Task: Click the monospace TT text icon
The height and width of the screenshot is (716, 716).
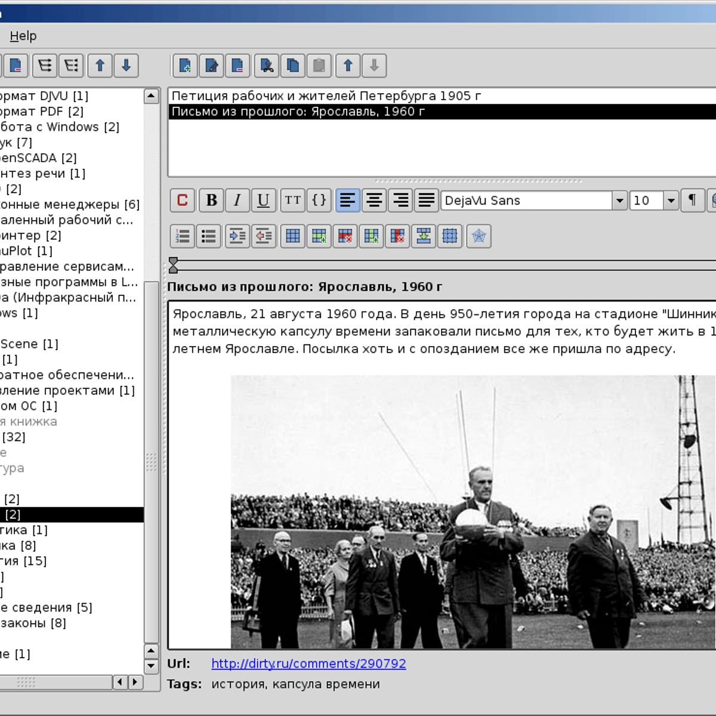Action: click(292, 200)
